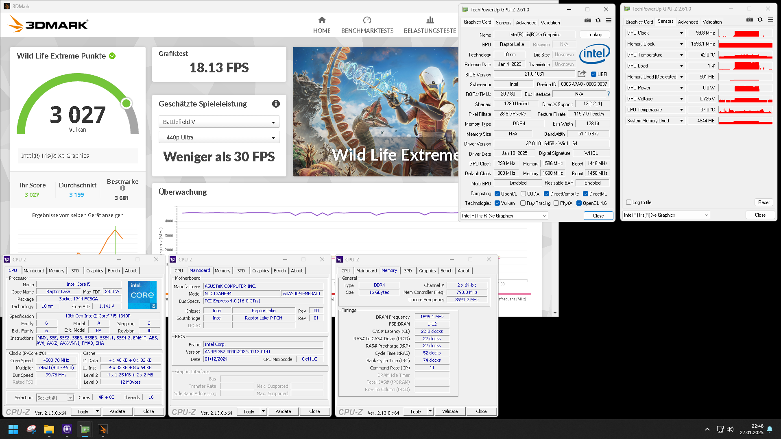Click the Memory Clock sensor graph
781x439 pixels.
point(745,44)
